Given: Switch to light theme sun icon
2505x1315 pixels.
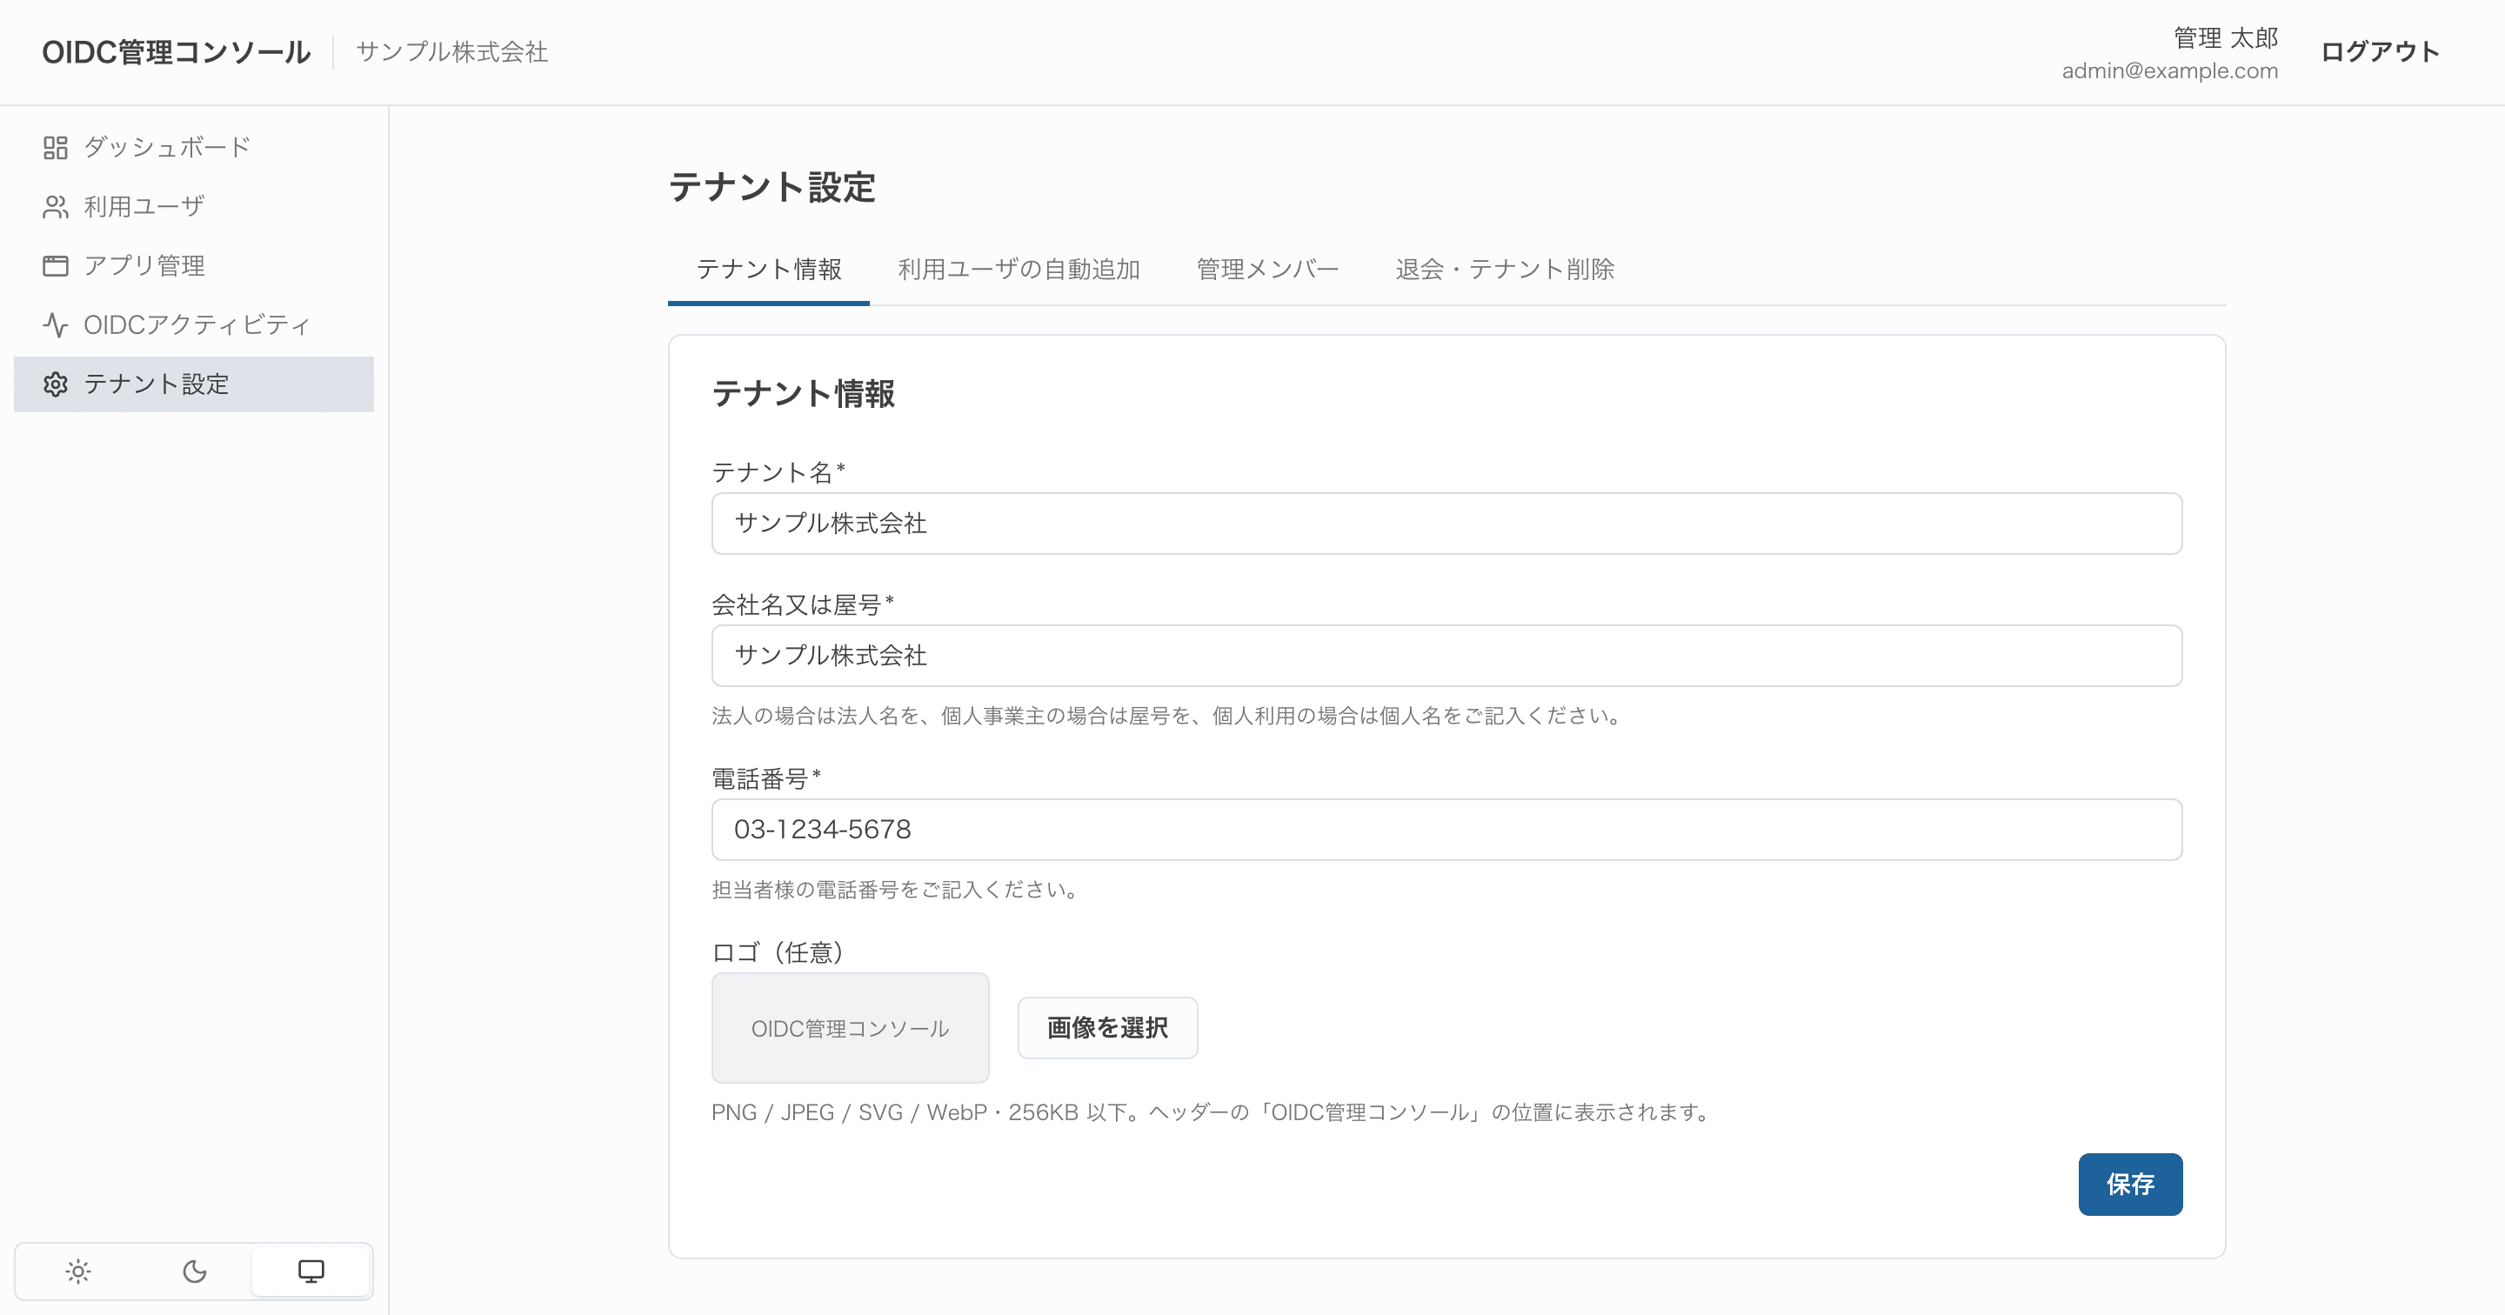Looking at the screenshot, I should coord(77,1272).
